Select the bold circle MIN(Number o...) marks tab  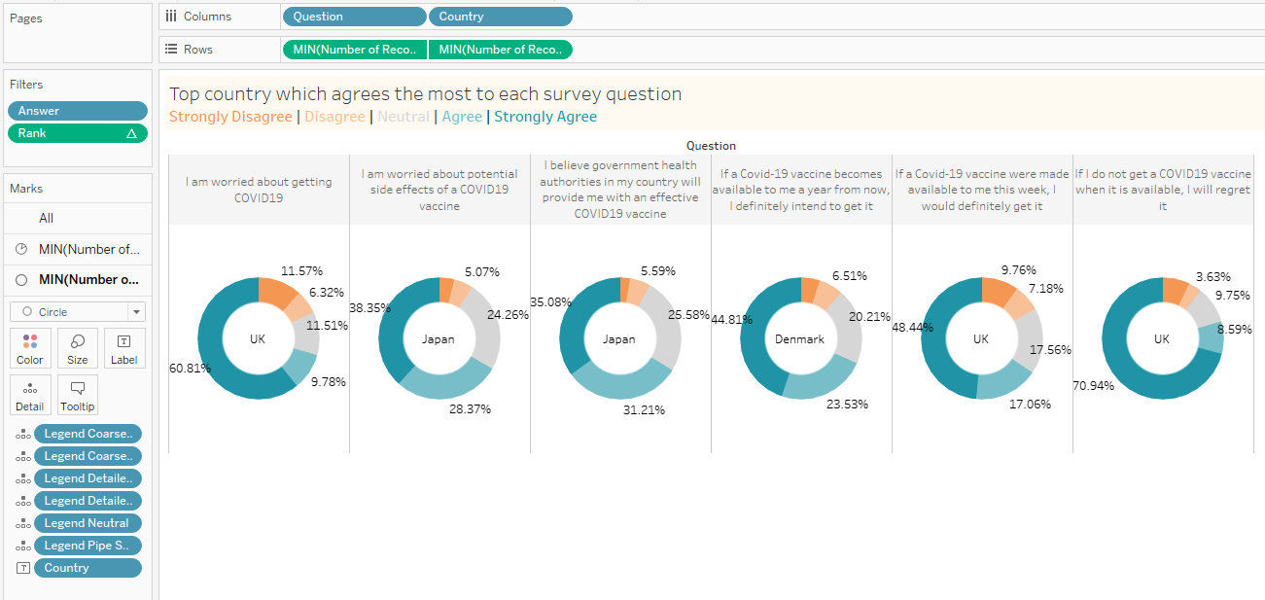click(x=88, y=280)
